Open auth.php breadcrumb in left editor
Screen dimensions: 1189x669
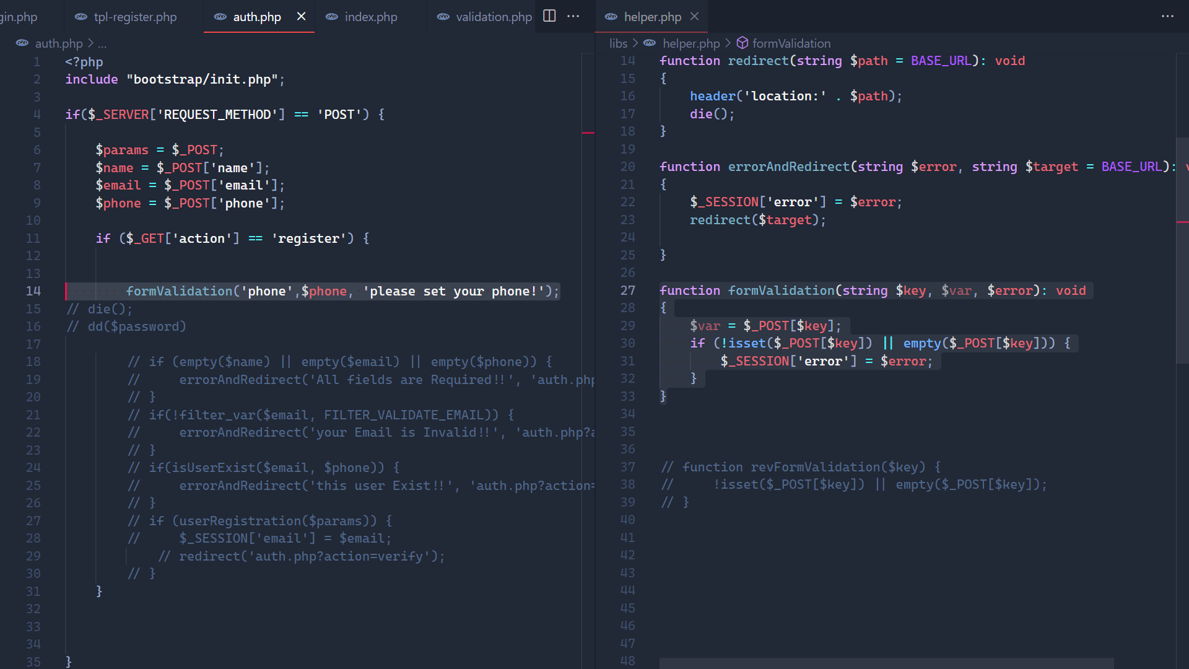pyautogui.click(x=59, y=43)
